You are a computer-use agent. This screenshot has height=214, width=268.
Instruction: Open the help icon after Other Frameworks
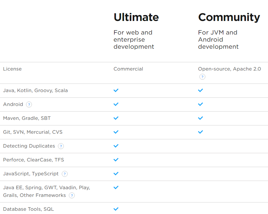click(x=72, y=195)
